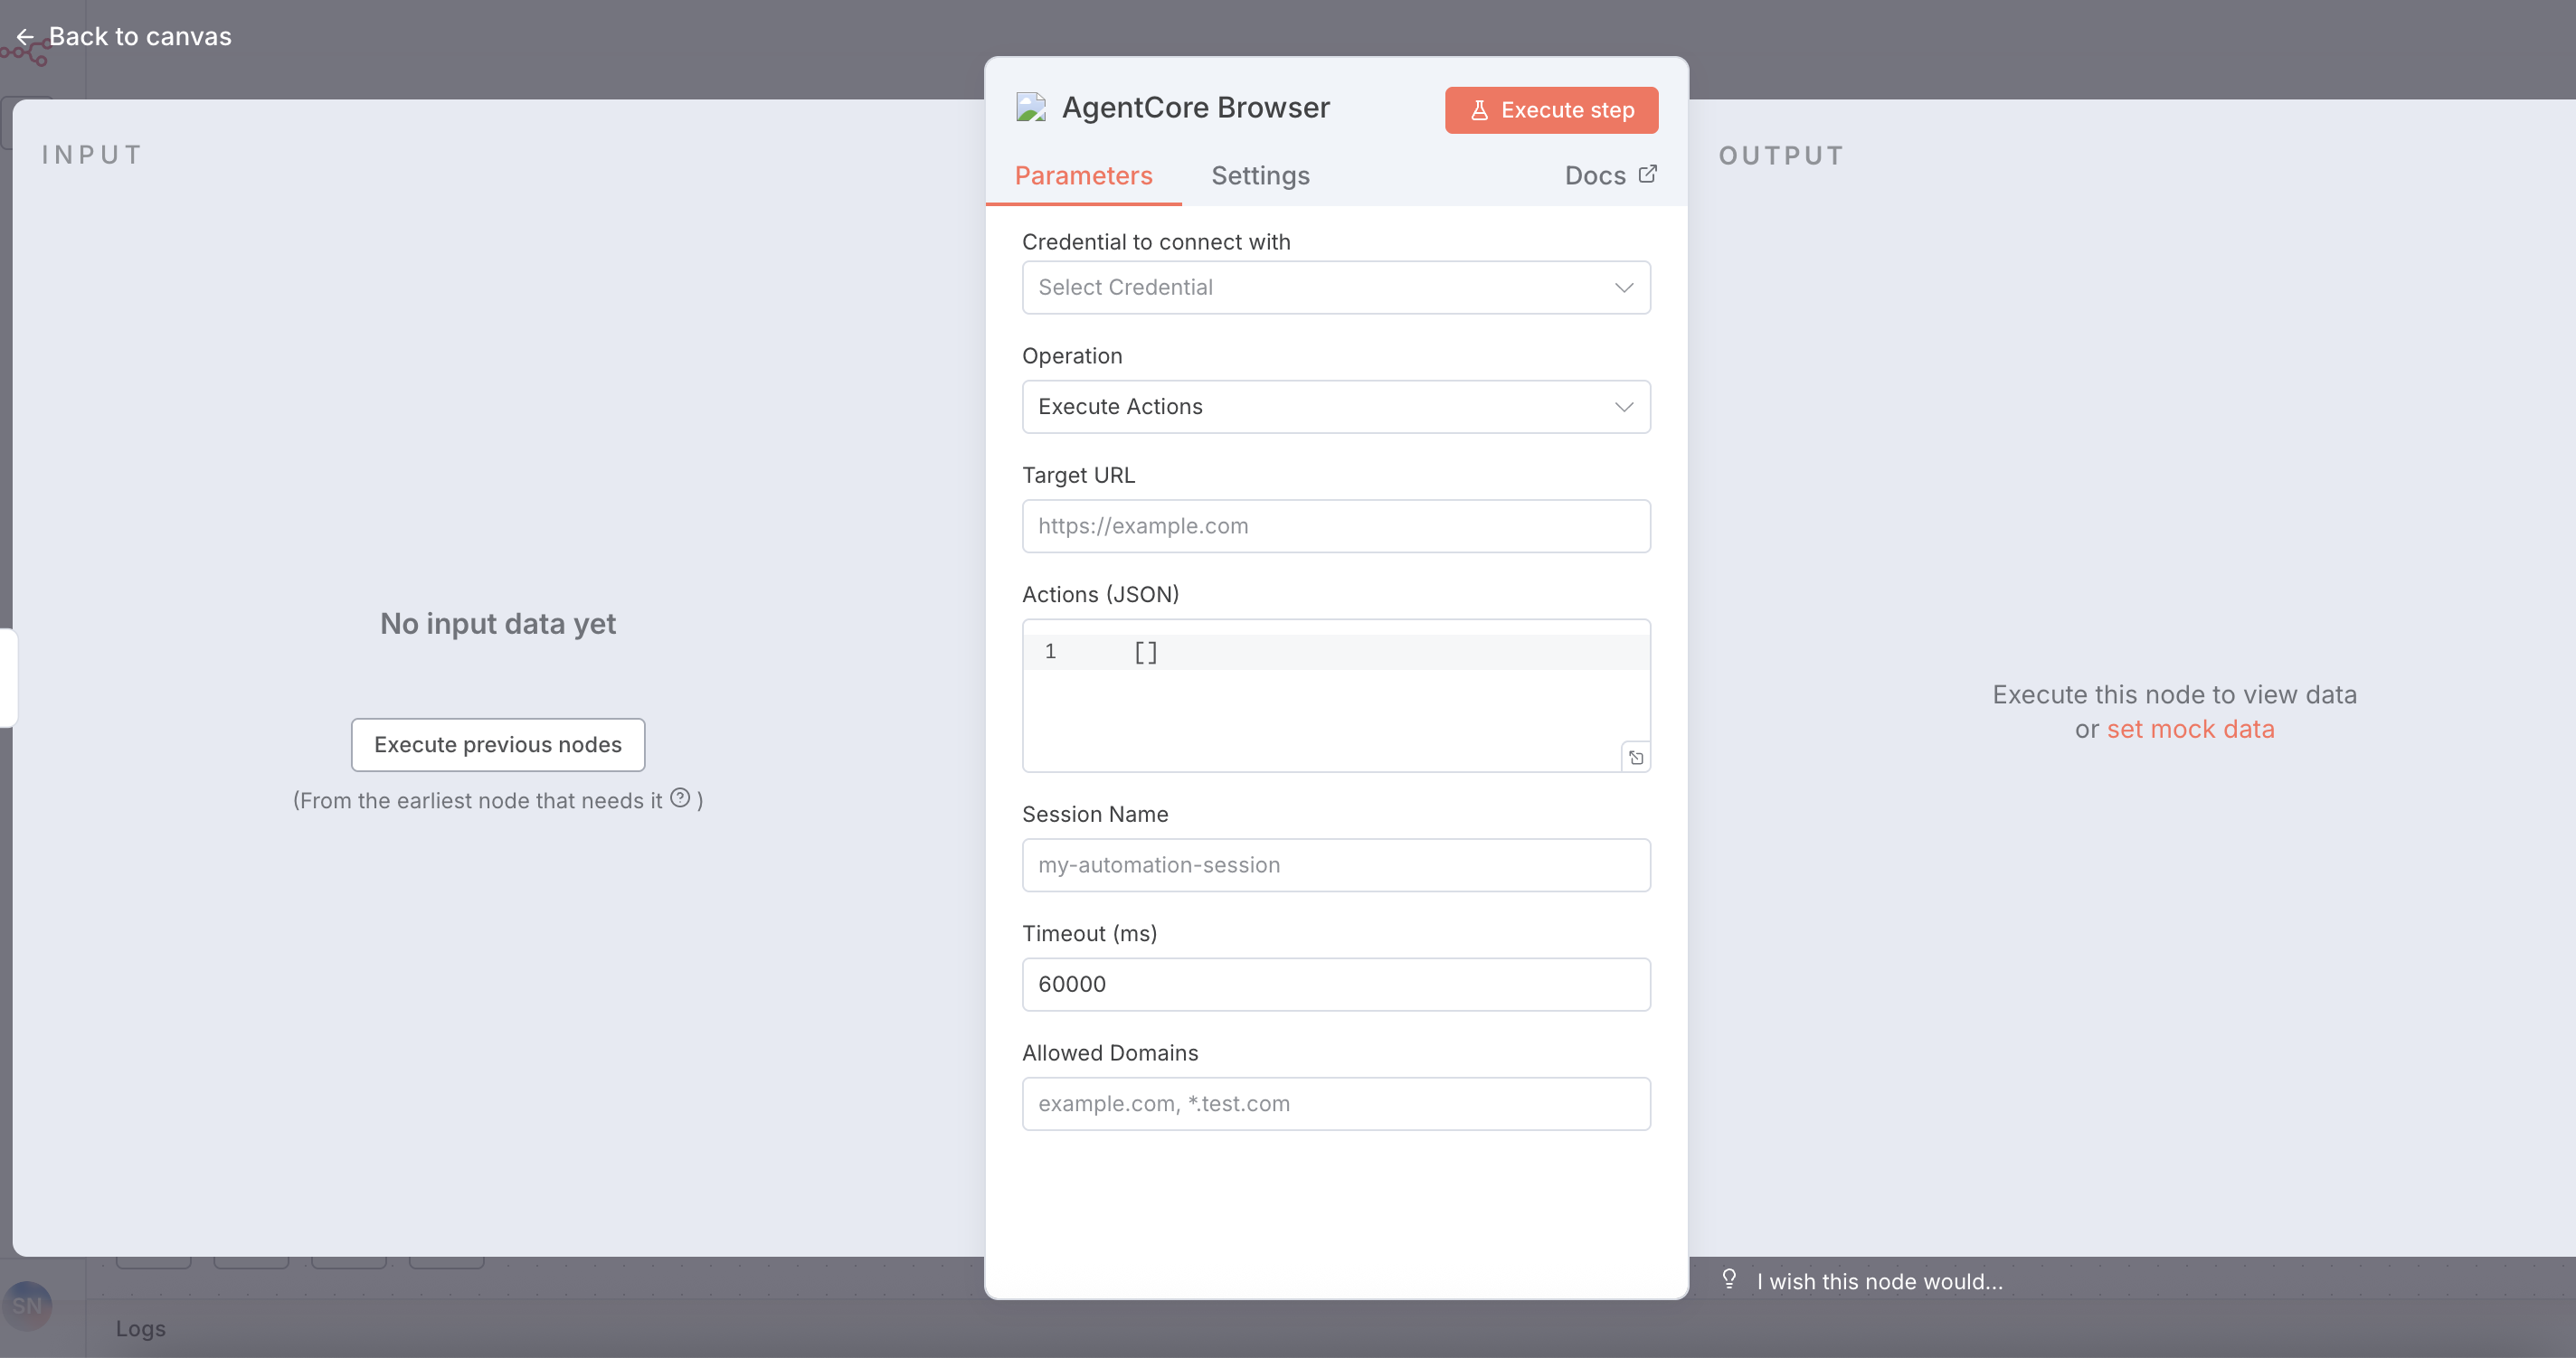Viewport: 2576px width, 1358px height.
Task: Click the Docs external link icon
Action: click(1647, 174)
